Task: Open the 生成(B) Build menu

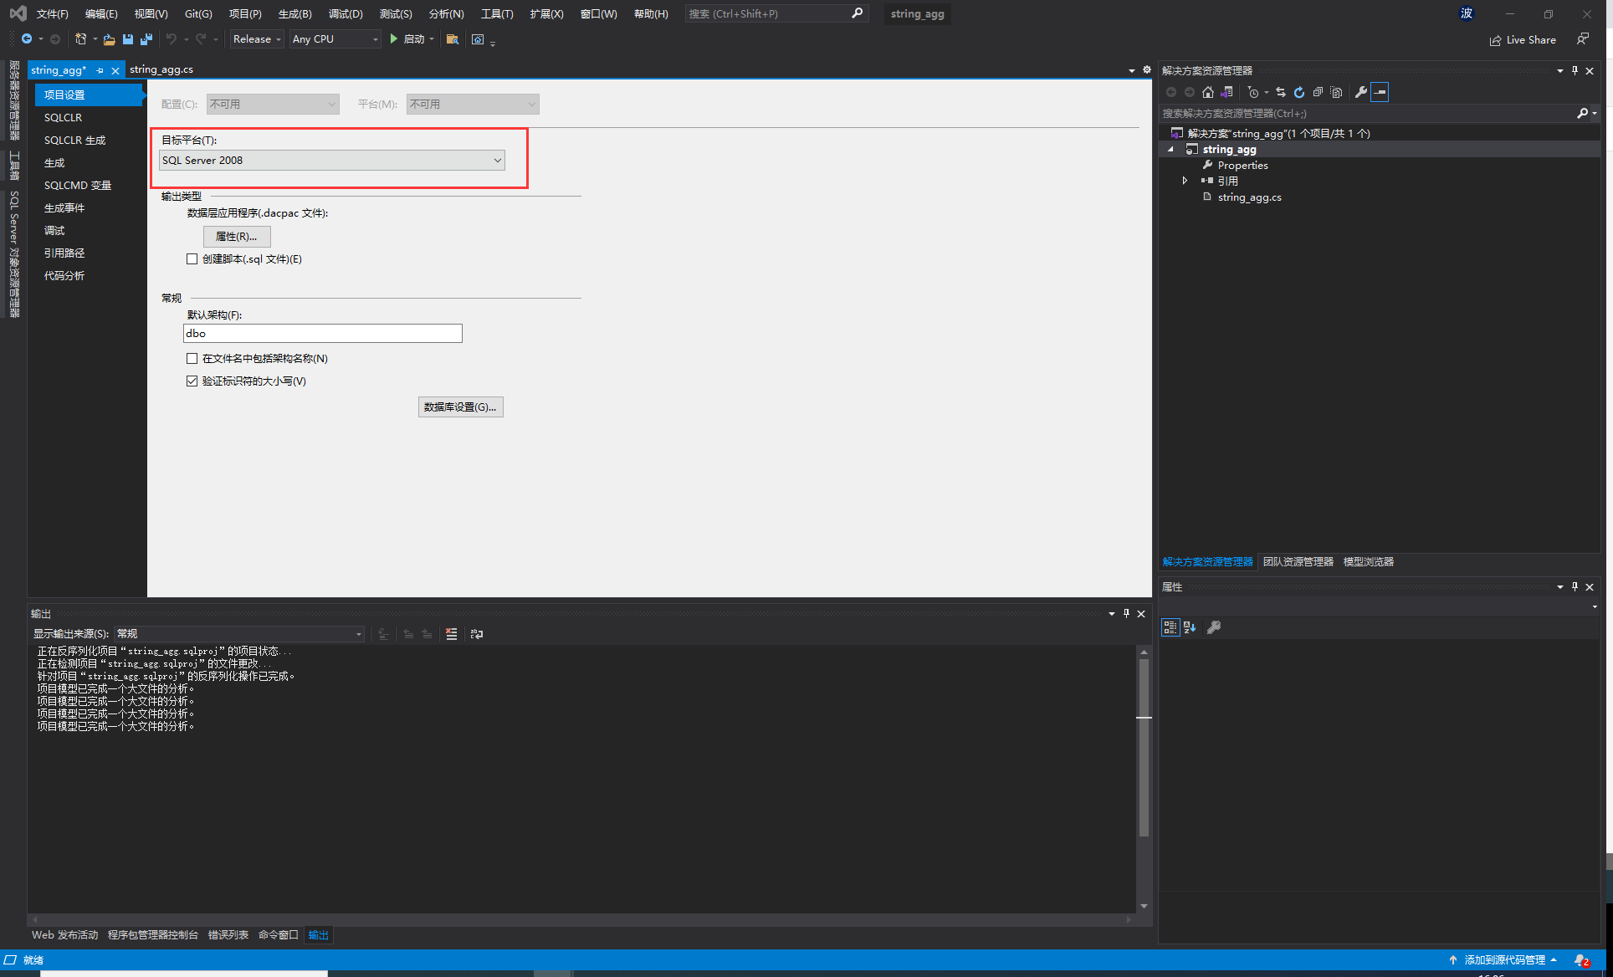Action: click(x=294, y=14)
